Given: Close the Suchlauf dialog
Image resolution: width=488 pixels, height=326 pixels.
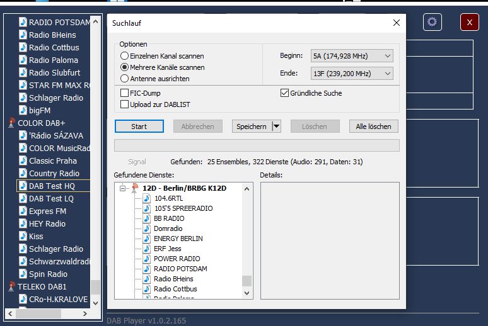Looking at the screenshot, I should click(x=396, y=23).
